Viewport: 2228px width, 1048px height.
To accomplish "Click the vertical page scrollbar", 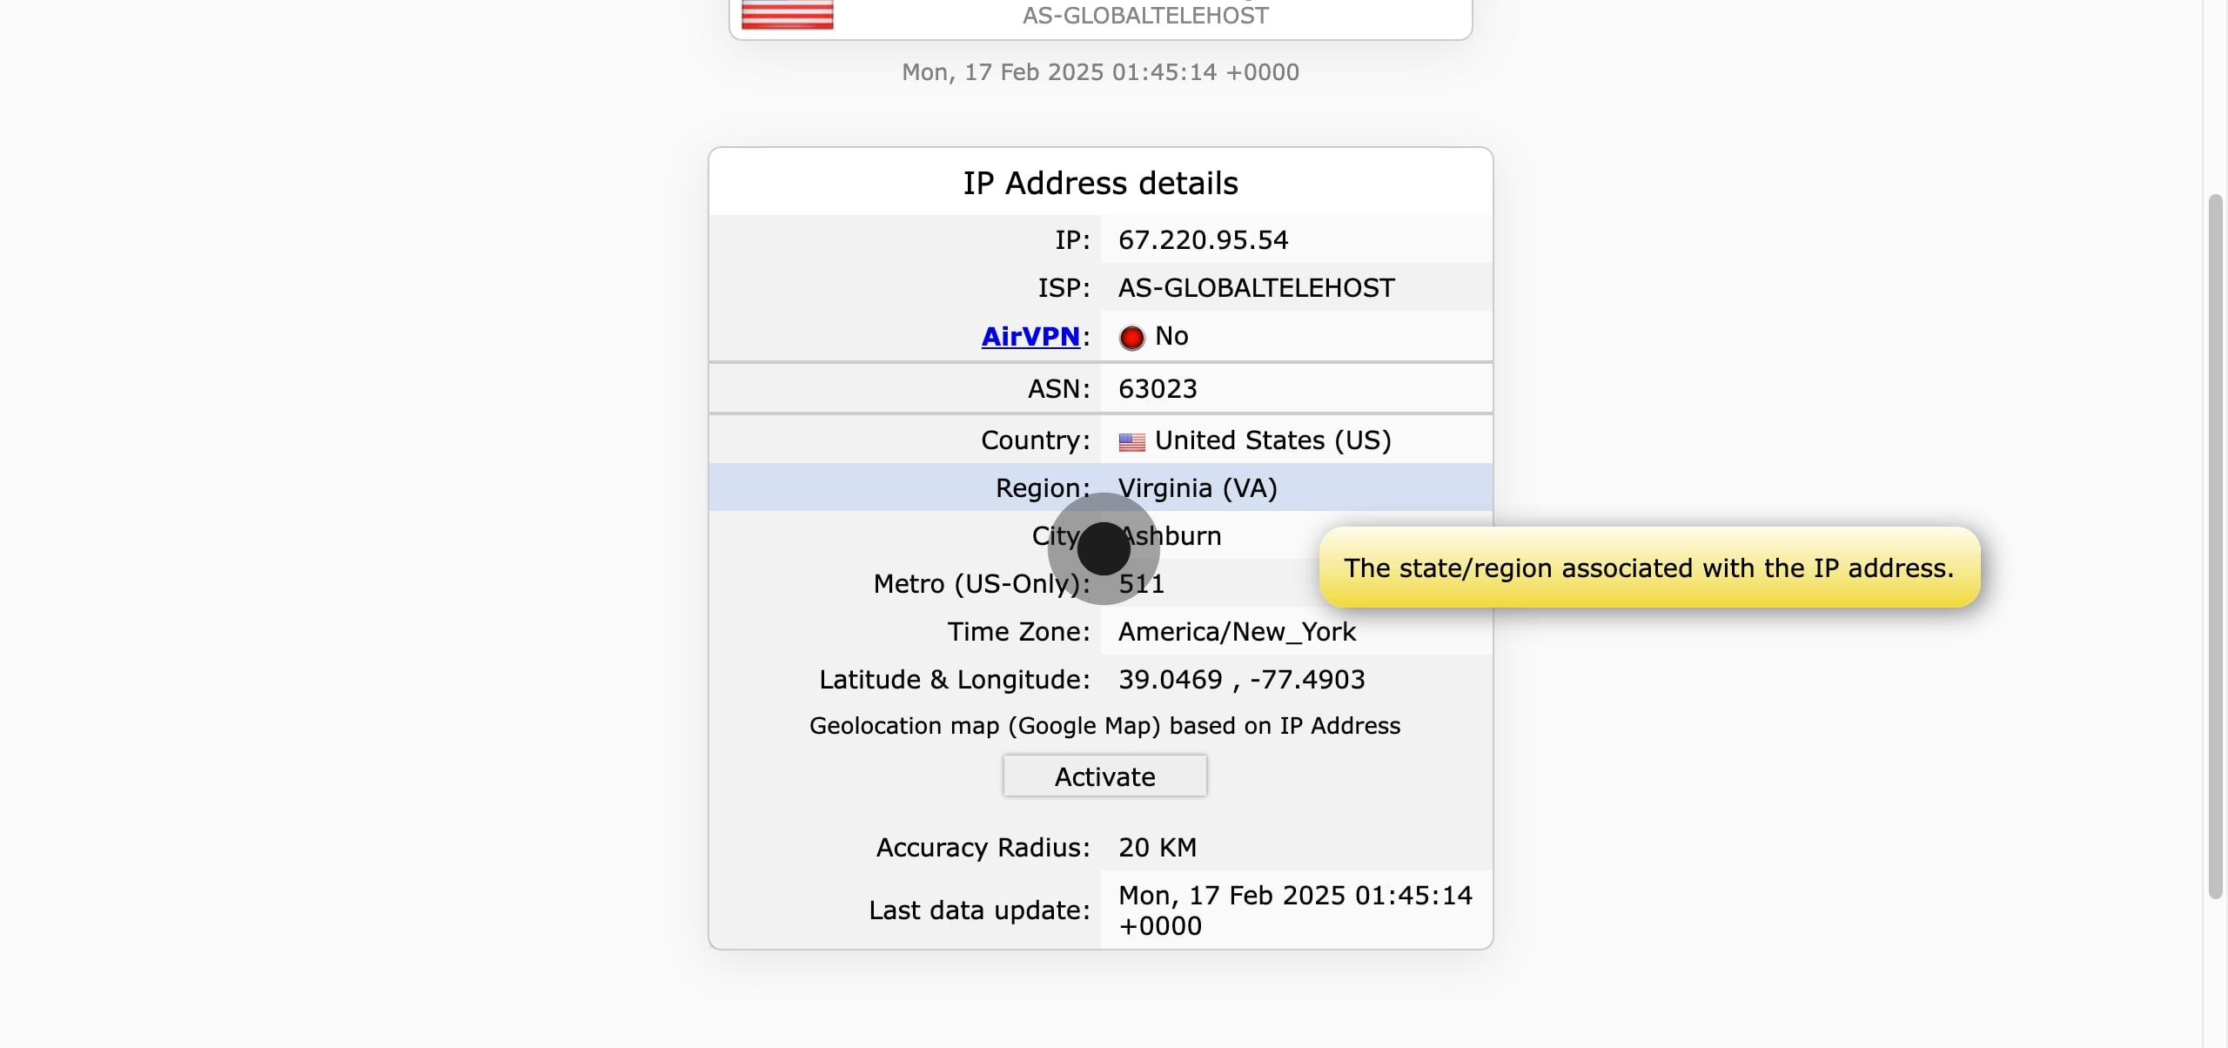I will (2215, 547).
